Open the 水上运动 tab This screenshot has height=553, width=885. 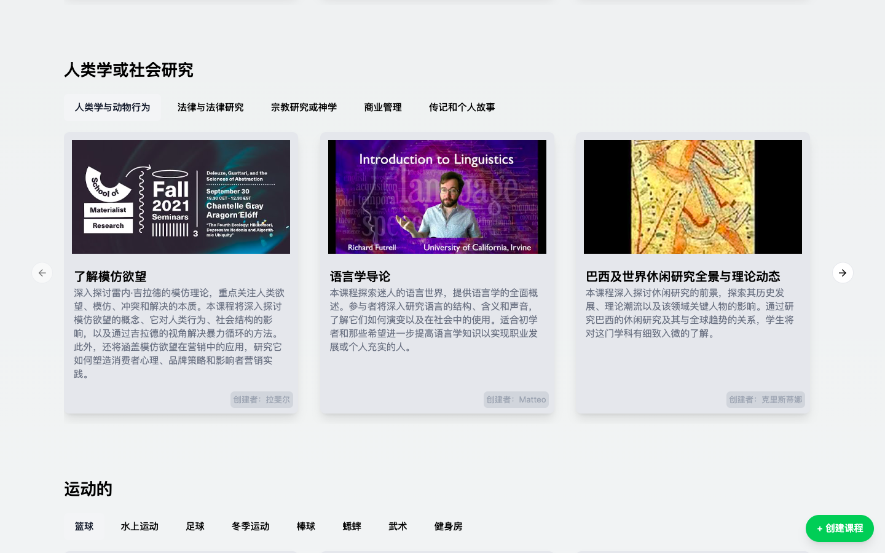coord(140,527)
